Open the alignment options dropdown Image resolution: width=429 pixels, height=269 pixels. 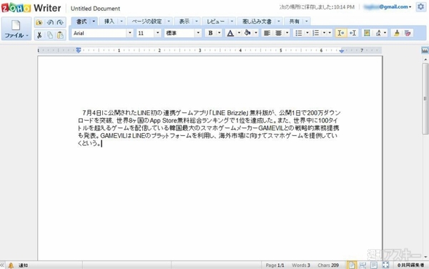tap(287, 33)
